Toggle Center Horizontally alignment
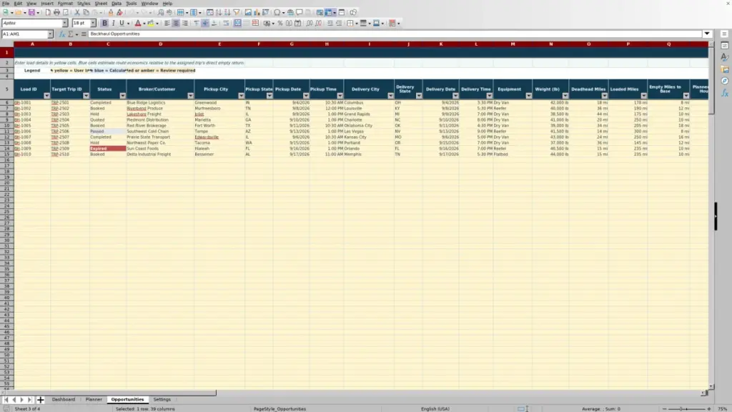This screenshot has width=732, height=412. [176, 24]
